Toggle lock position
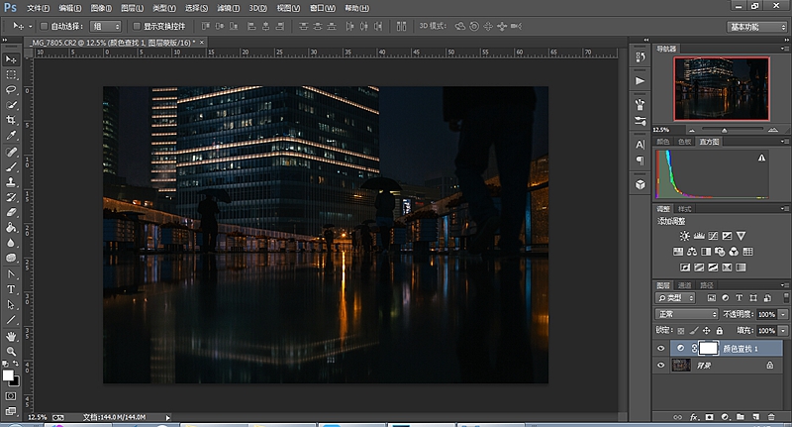 (x=707, y=331)
